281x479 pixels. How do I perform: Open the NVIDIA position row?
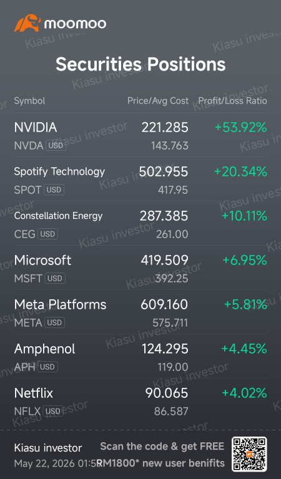(140, 135)
